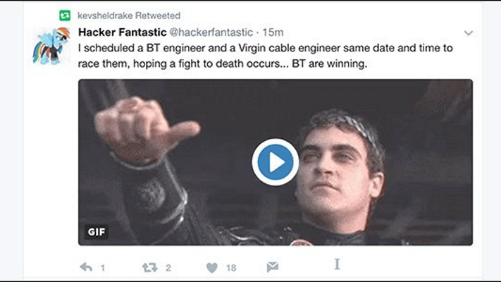Retweet using the arrows icon
The image size is (501, 282).
(150, 267)
